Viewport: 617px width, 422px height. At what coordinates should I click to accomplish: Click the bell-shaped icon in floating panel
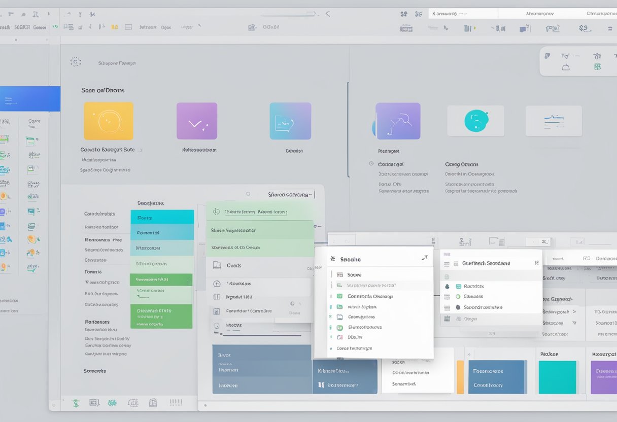point(566,67)
